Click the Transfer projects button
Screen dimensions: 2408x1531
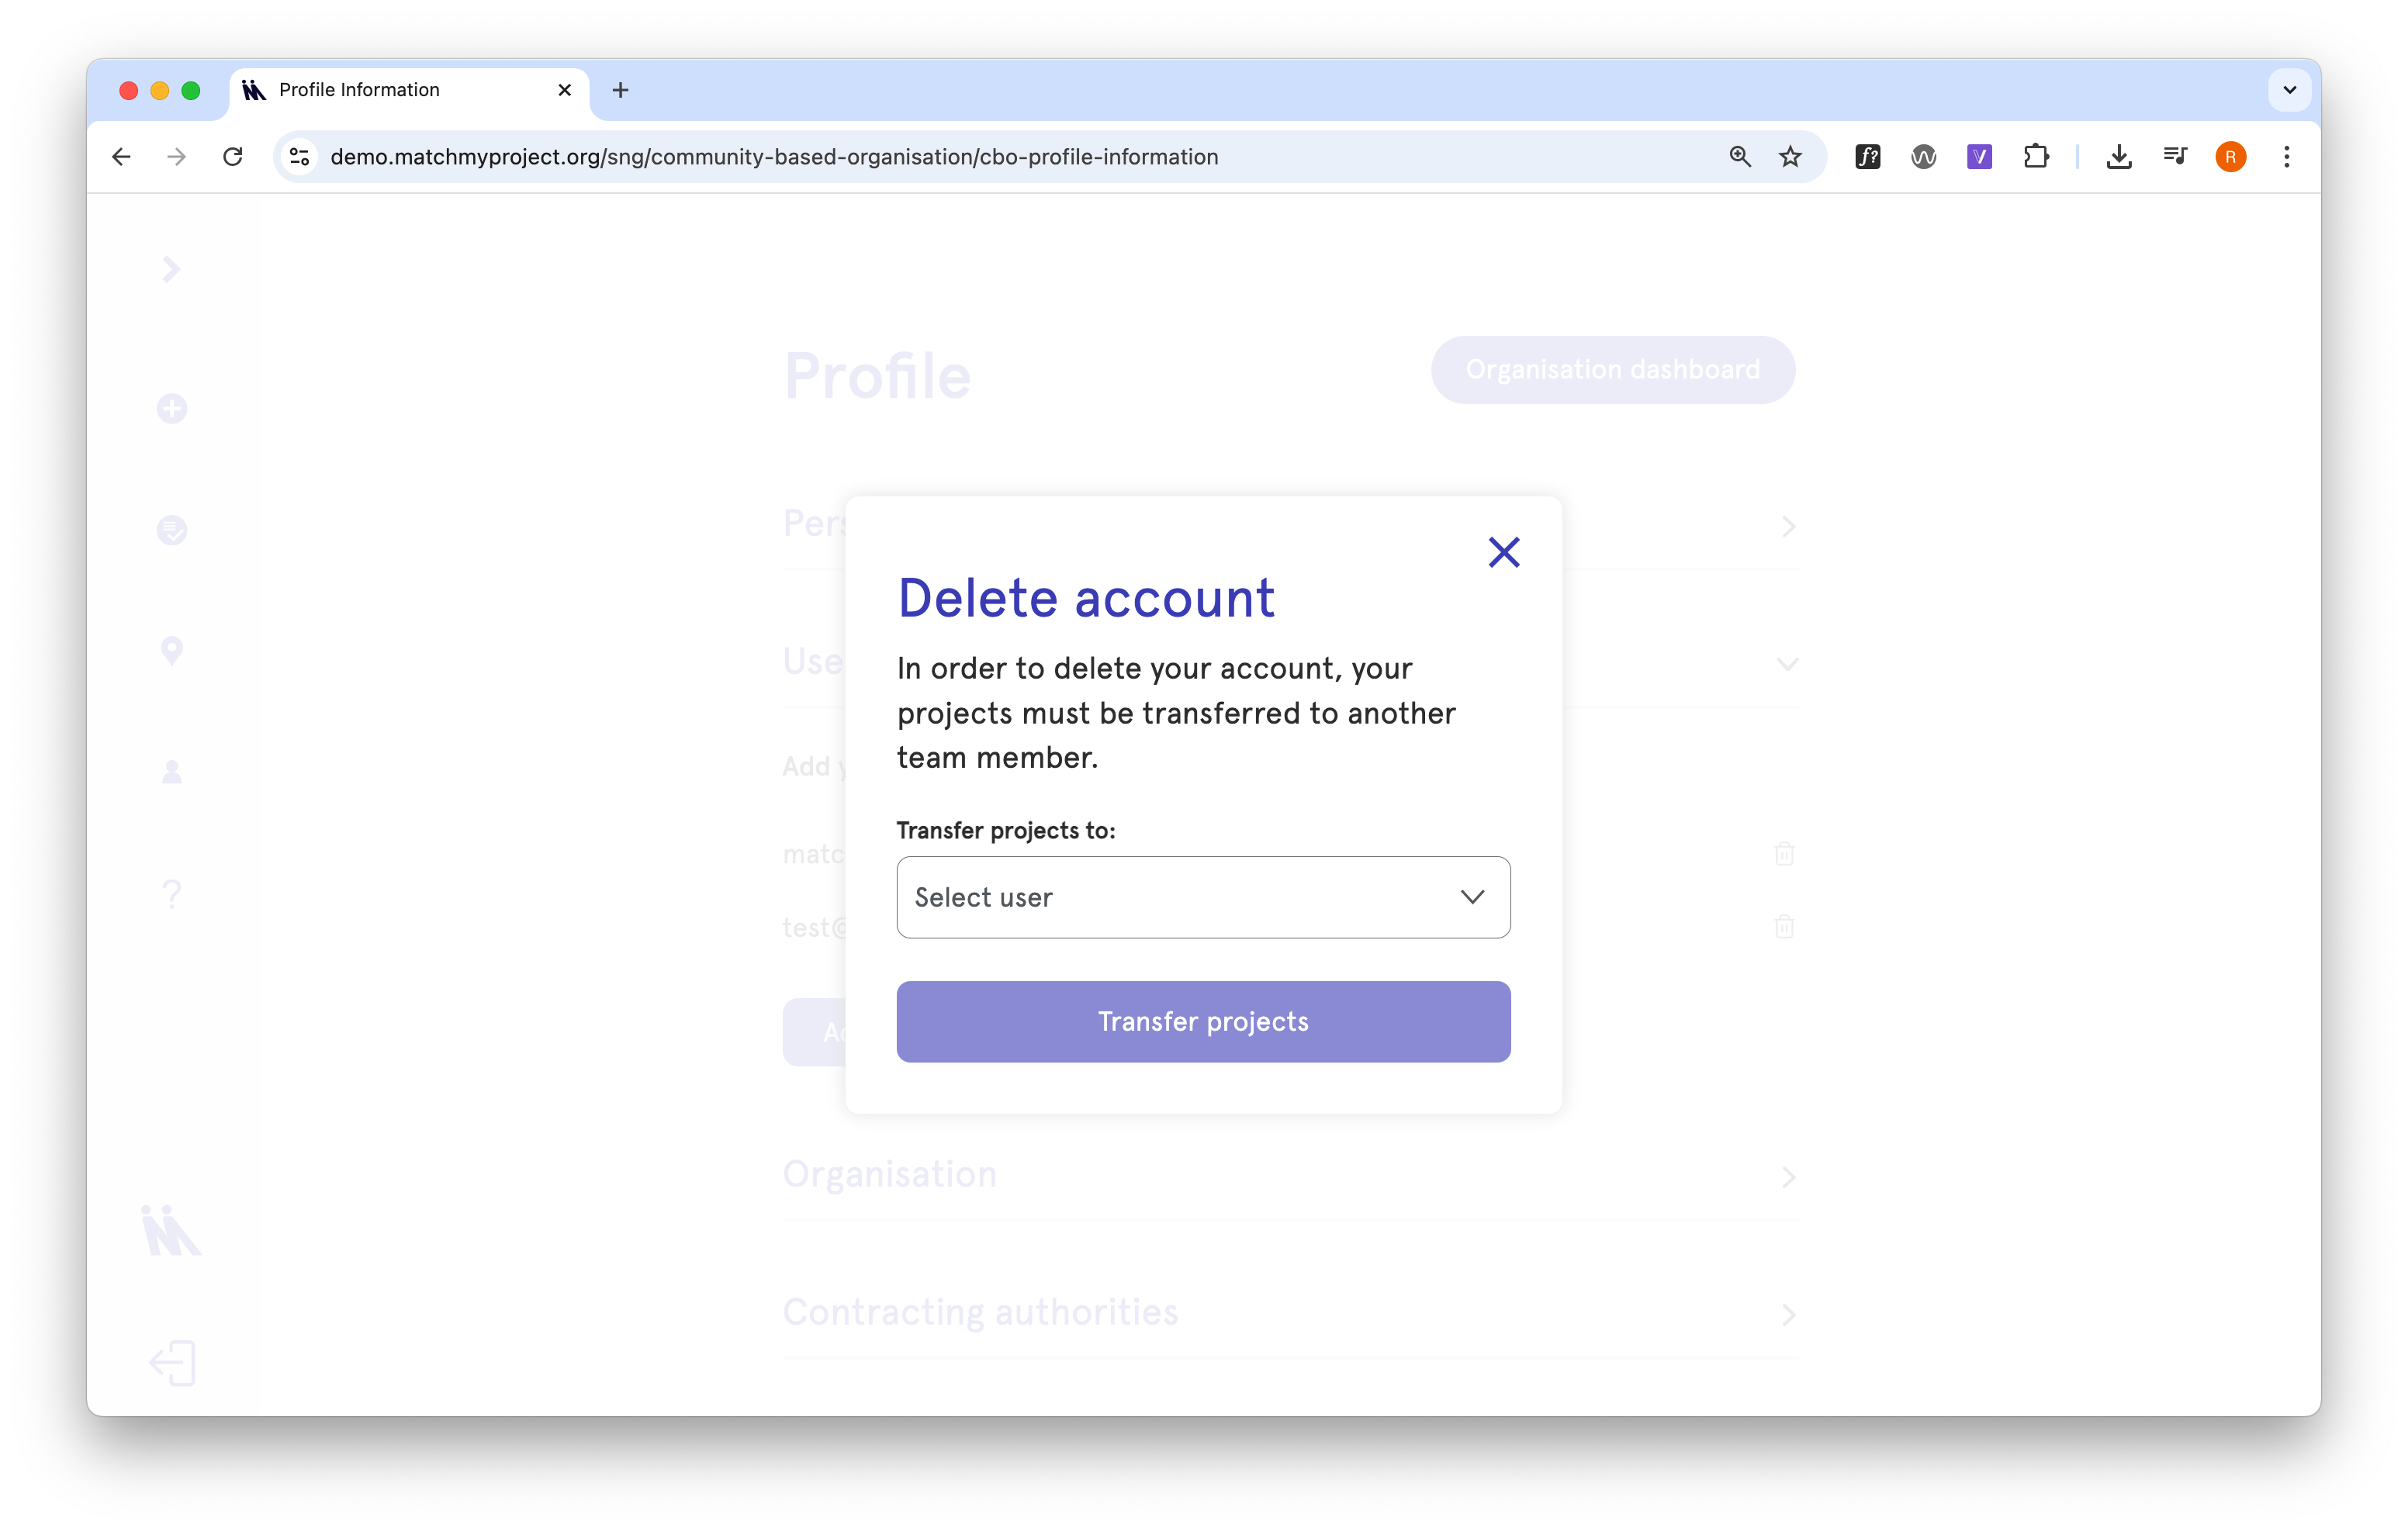tap(1203, 1021)
